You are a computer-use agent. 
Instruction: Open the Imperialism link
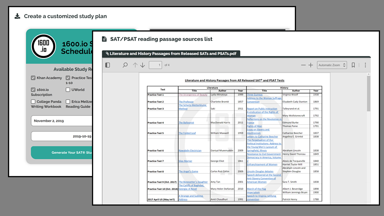point(253,192)
